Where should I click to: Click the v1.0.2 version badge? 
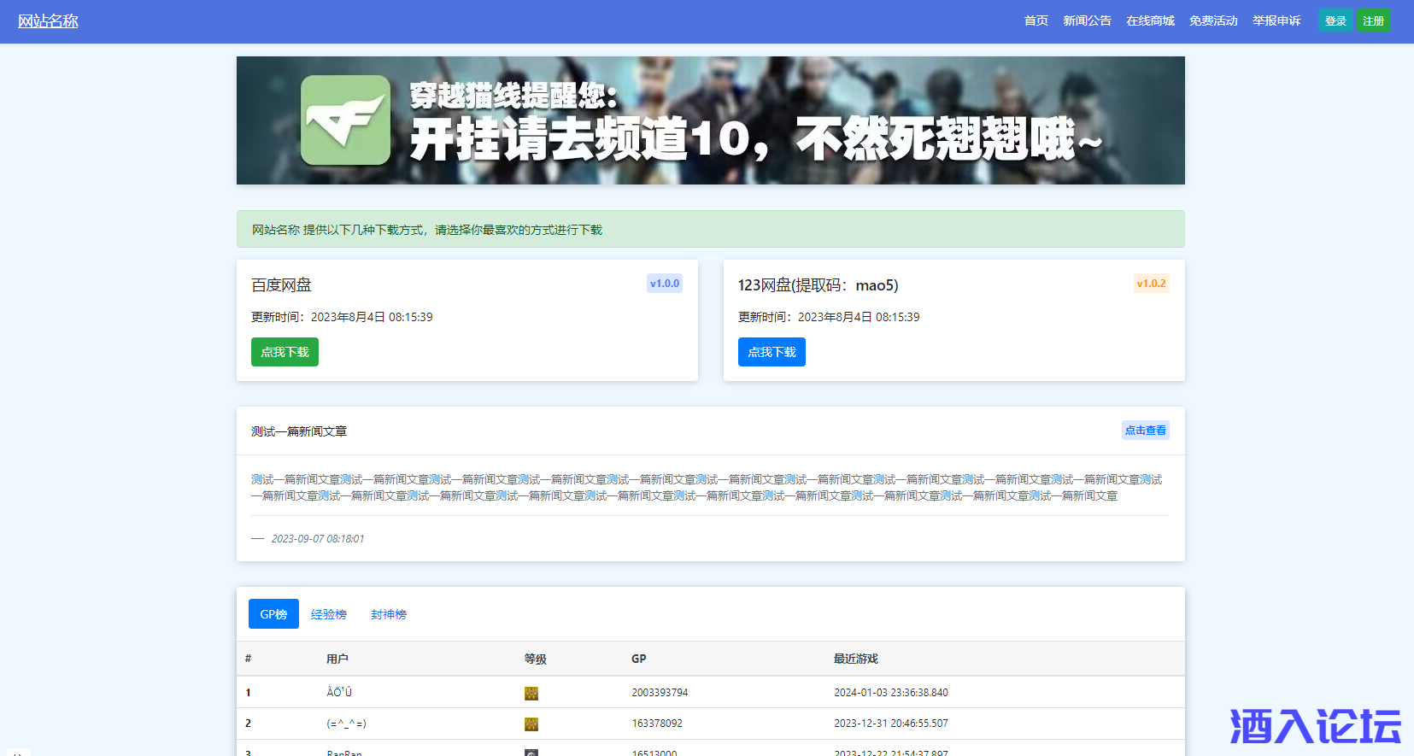click(x=1151, y=284)
